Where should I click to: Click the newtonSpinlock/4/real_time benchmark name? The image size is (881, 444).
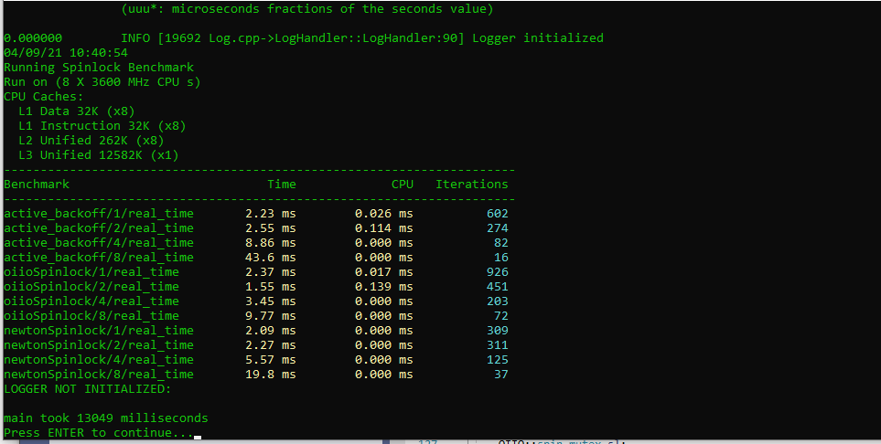pos(99,360)
